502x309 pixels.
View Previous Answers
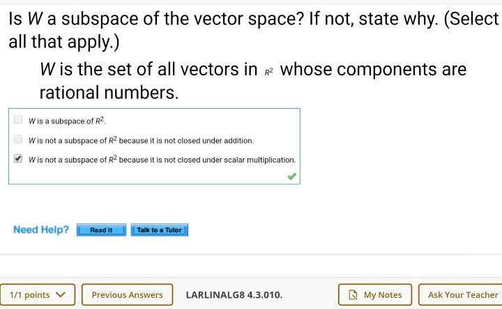pos(127,295)
